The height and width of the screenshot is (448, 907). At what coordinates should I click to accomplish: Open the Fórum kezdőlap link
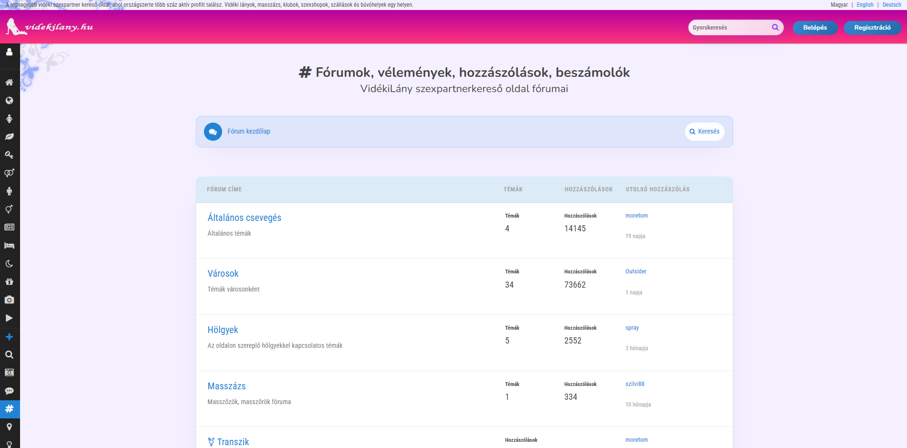(x=248, y=131)
